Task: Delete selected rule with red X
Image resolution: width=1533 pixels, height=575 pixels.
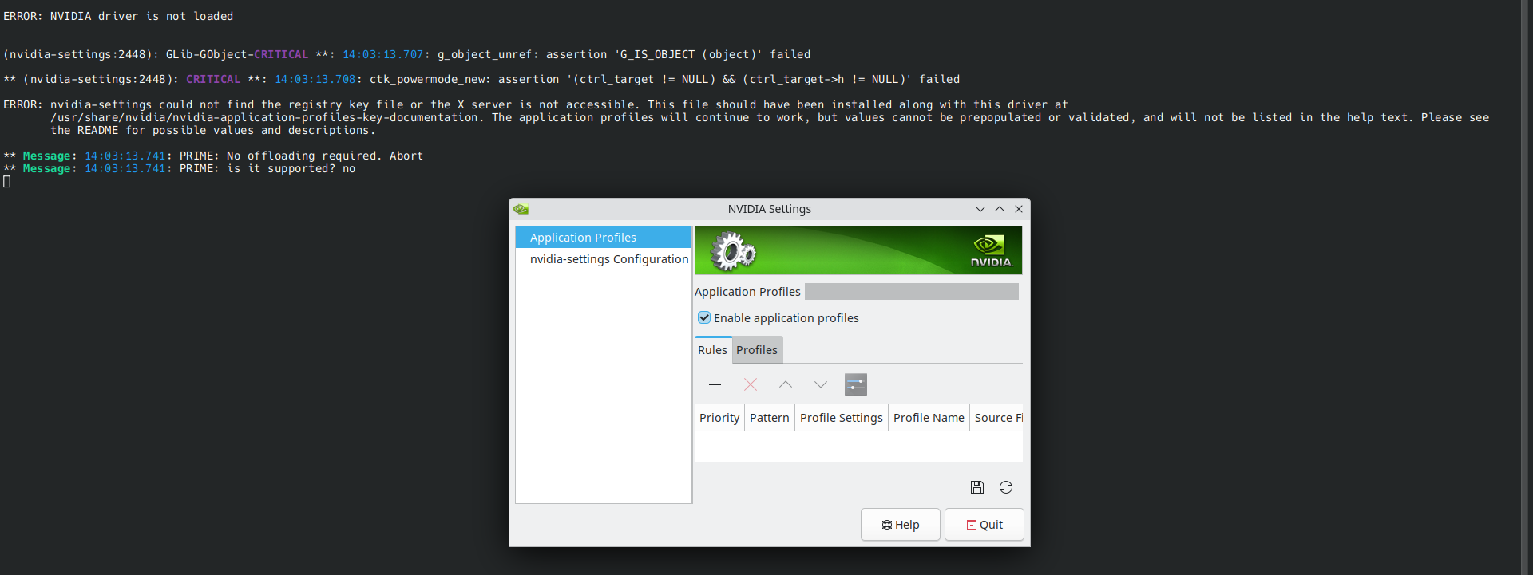Action: [751, 384]
